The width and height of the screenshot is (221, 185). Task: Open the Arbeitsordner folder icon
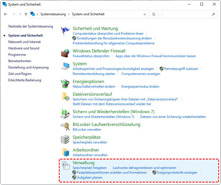click(66, 152)
